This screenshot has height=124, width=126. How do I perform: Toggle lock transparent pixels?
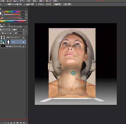click(x=3, y=33)
